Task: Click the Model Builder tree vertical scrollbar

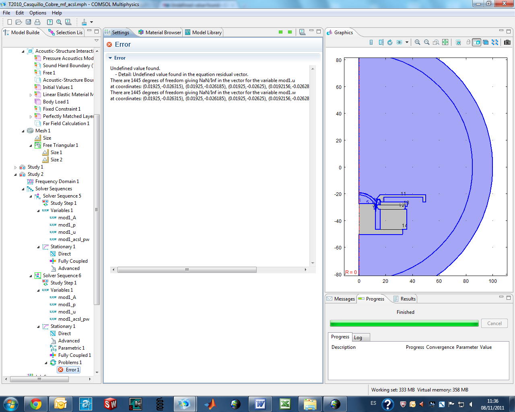Action: pos(97,209)
